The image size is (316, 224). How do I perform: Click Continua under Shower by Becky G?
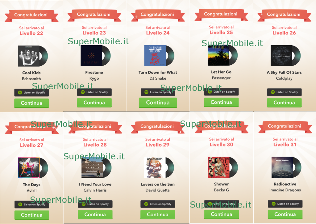pos(222,214)
